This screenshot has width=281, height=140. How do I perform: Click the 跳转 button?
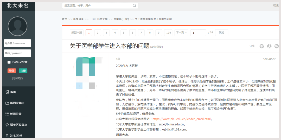[222, 33]
